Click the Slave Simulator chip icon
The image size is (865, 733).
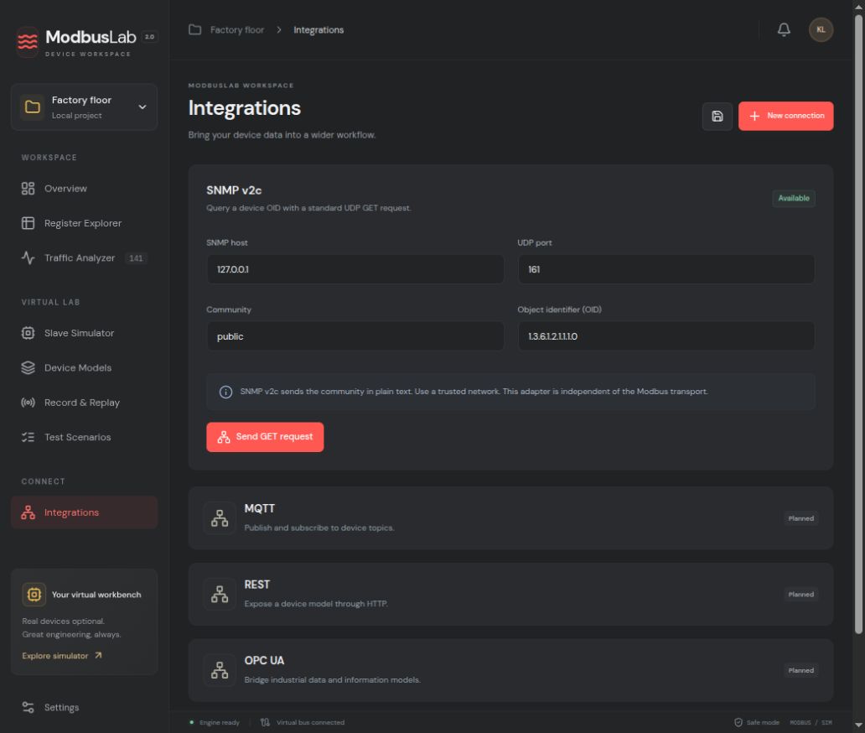(x=28, y=333)
